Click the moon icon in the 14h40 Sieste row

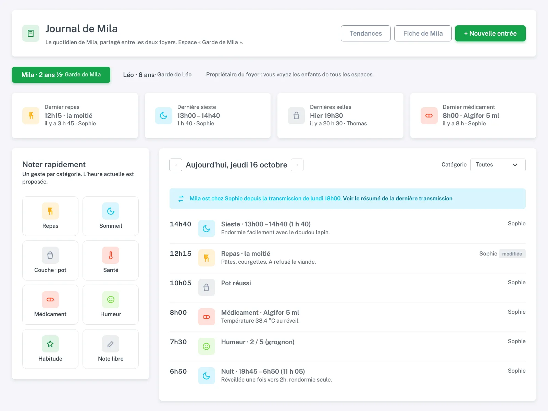pos(207,228)
